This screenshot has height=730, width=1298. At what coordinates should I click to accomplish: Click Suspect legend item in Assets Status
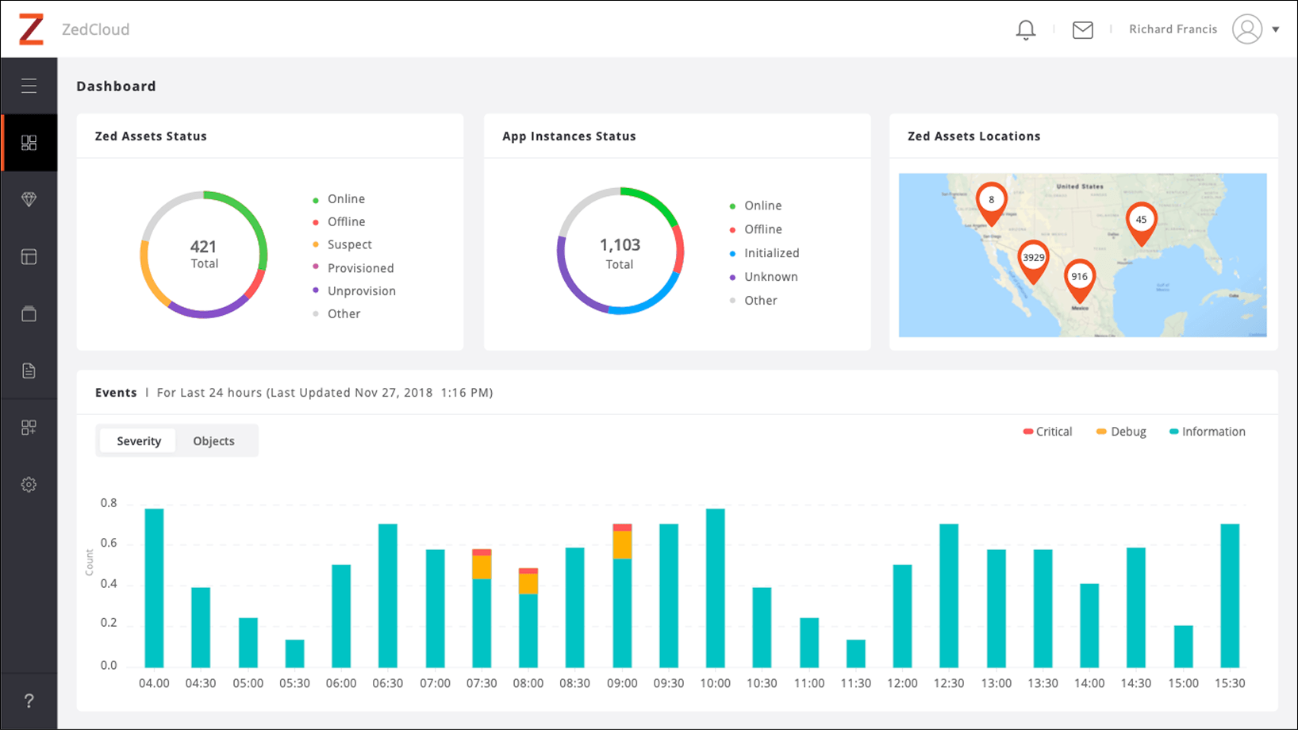(x=349, y=245)
